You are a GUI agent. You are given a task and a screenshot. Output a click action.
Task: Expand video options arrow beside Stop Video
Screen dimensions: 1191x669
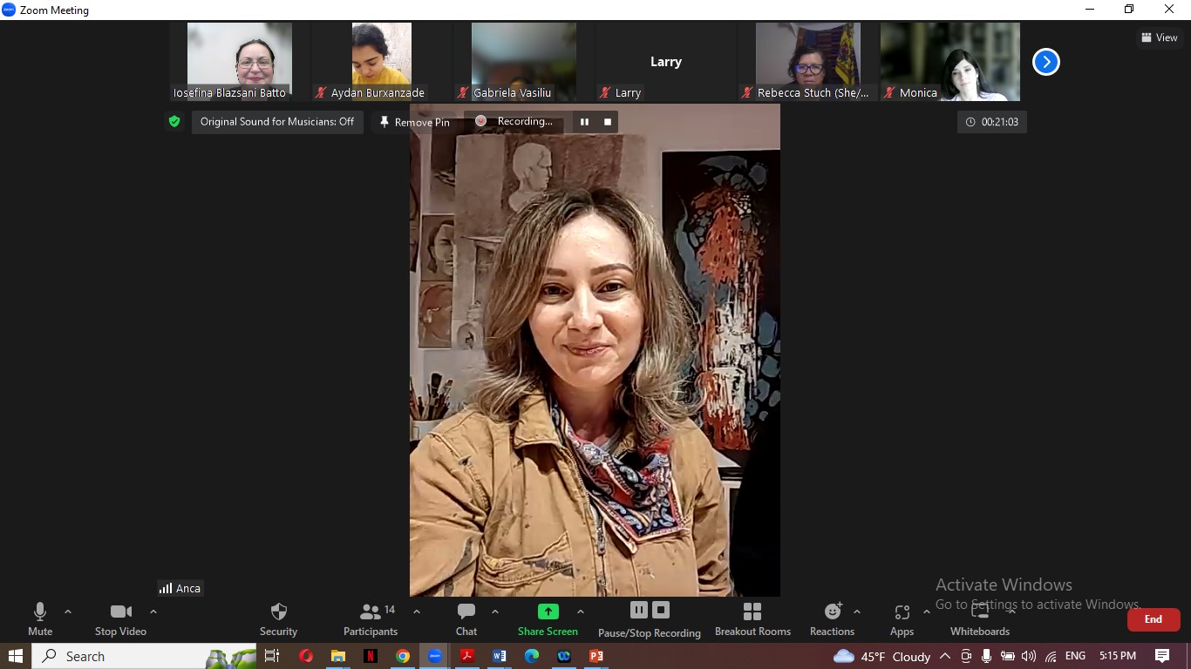pyautogui.click(x=153, y=612)
